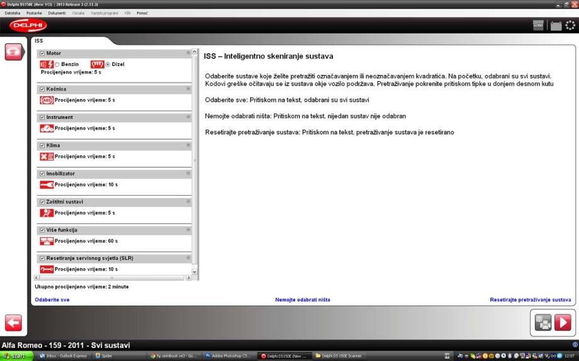Screen dimensions: 579x361
Task: Click the Odaberite sve link
Action: pyautogui.click(x=52, y=300)
